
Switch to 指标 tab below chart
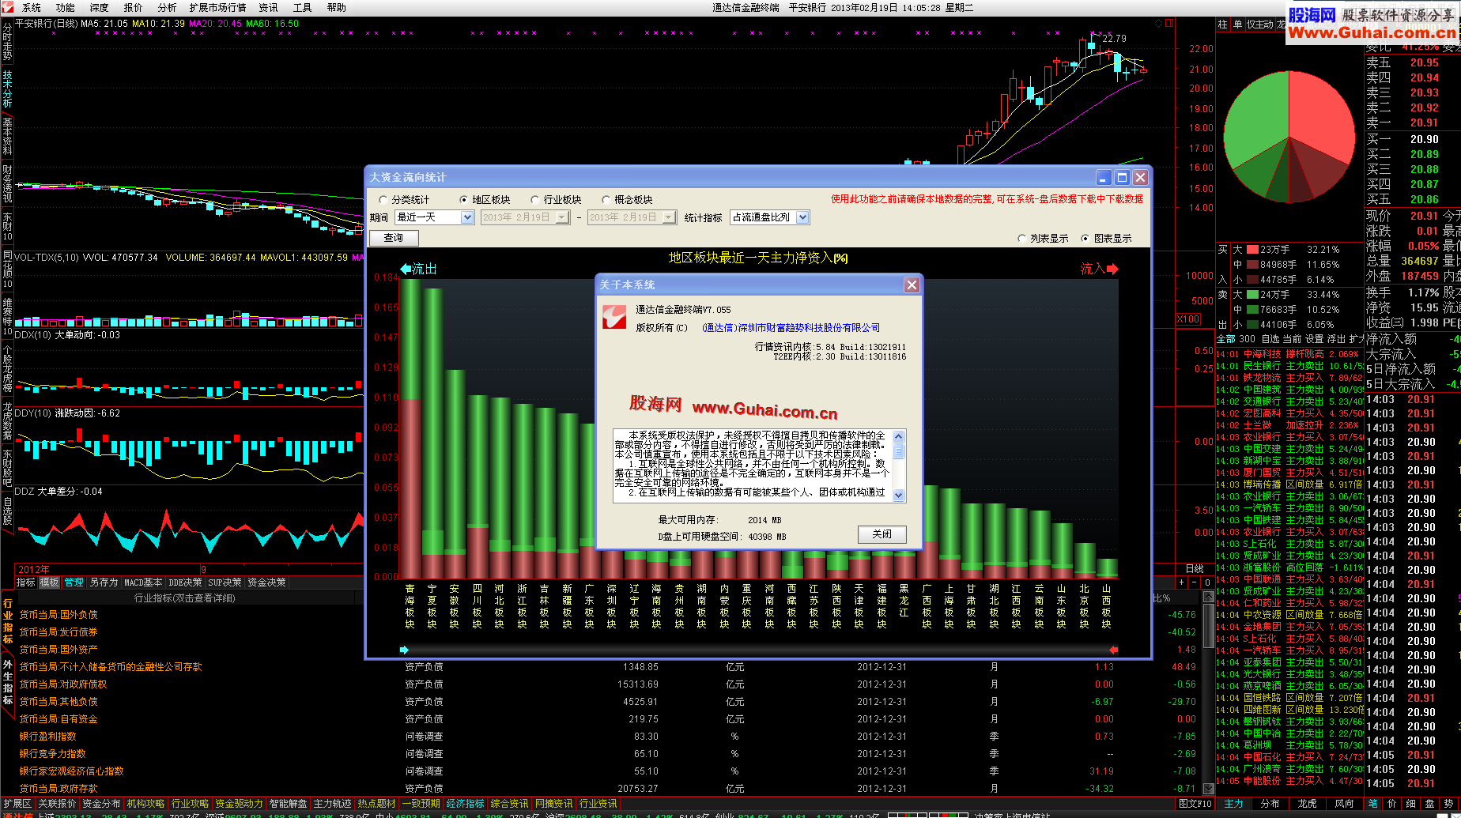tap(26, 582)
